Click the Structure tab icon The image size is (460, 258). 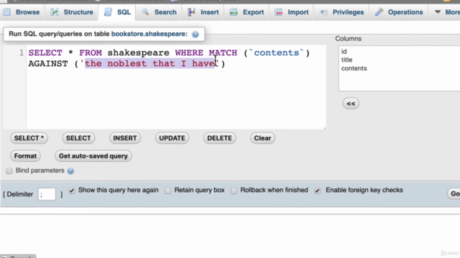(55, 12)
